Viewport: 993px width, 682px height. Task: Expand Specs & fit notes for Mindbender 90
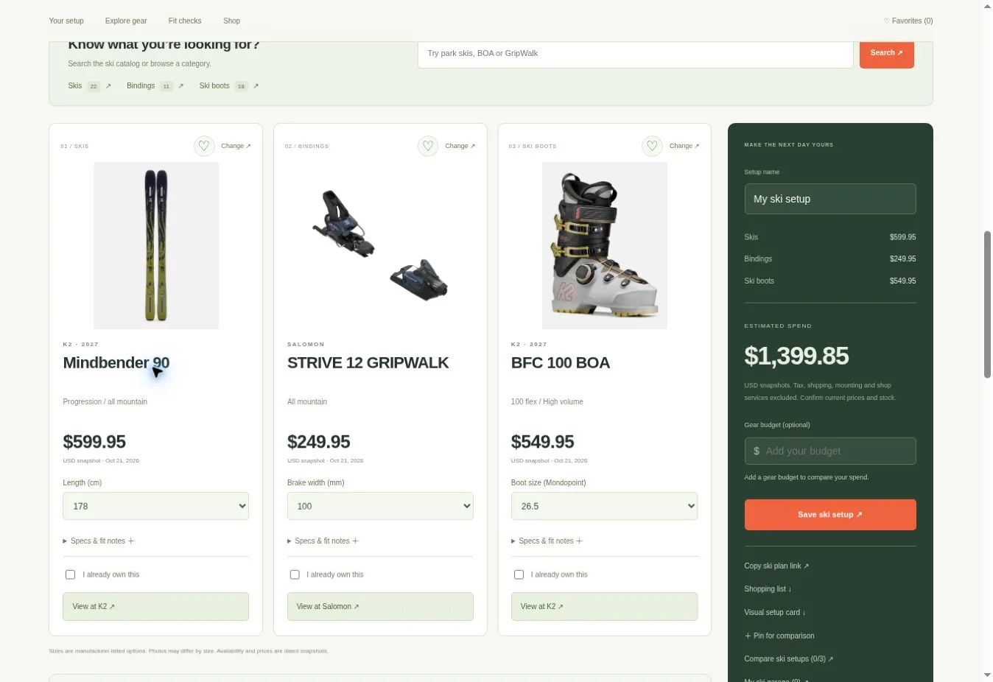coord(99,541)
